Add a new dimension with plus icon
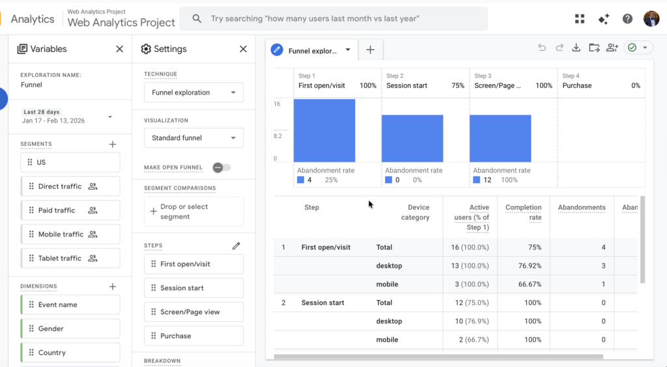 113,286
